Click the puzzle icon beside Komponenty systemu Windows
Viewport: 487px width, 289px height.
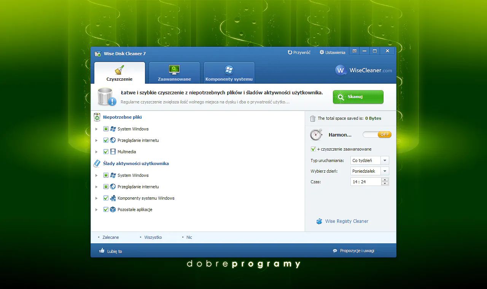(x=113, y=198)
